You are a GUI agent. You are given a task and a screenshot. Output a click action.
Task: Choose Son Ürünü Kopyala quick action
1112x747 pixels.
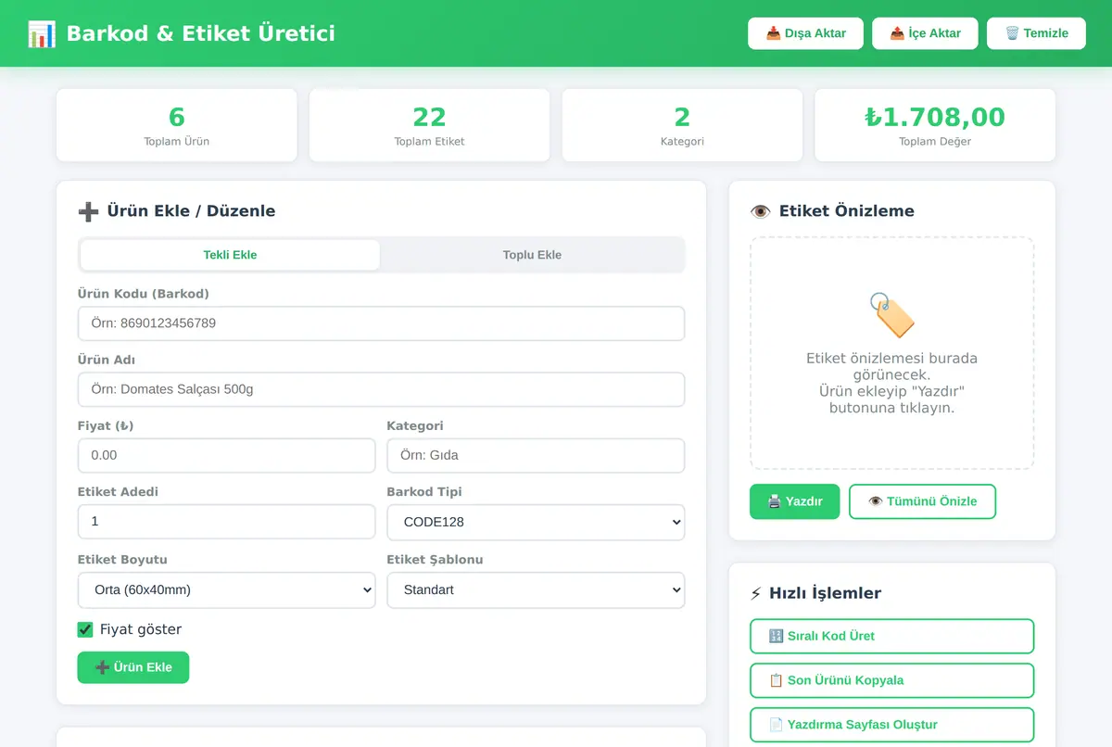(891, 680)
